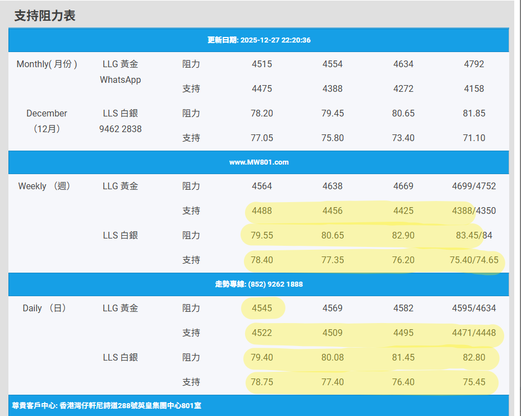Image resolution: width=521 pixels, height=416 pixels.
Task: Click the 支持阻力表 page heading
Action: tap(45, 16)
